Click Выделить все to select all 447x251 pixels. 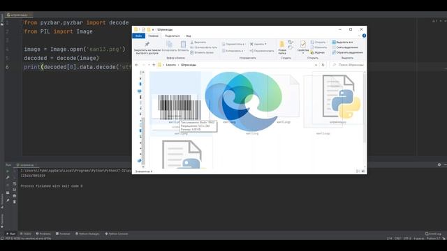[x=342, y=42]
